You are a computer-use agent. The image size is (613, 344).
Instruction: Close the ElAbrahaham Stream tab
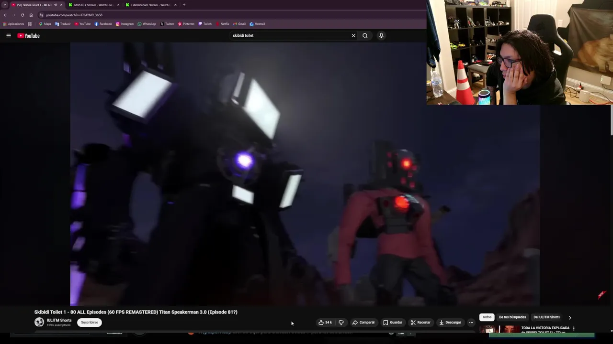click(175, 5)
